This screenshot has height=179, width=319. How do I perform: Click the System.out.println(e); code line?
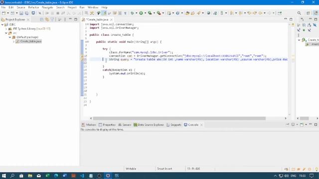(127, 74)
